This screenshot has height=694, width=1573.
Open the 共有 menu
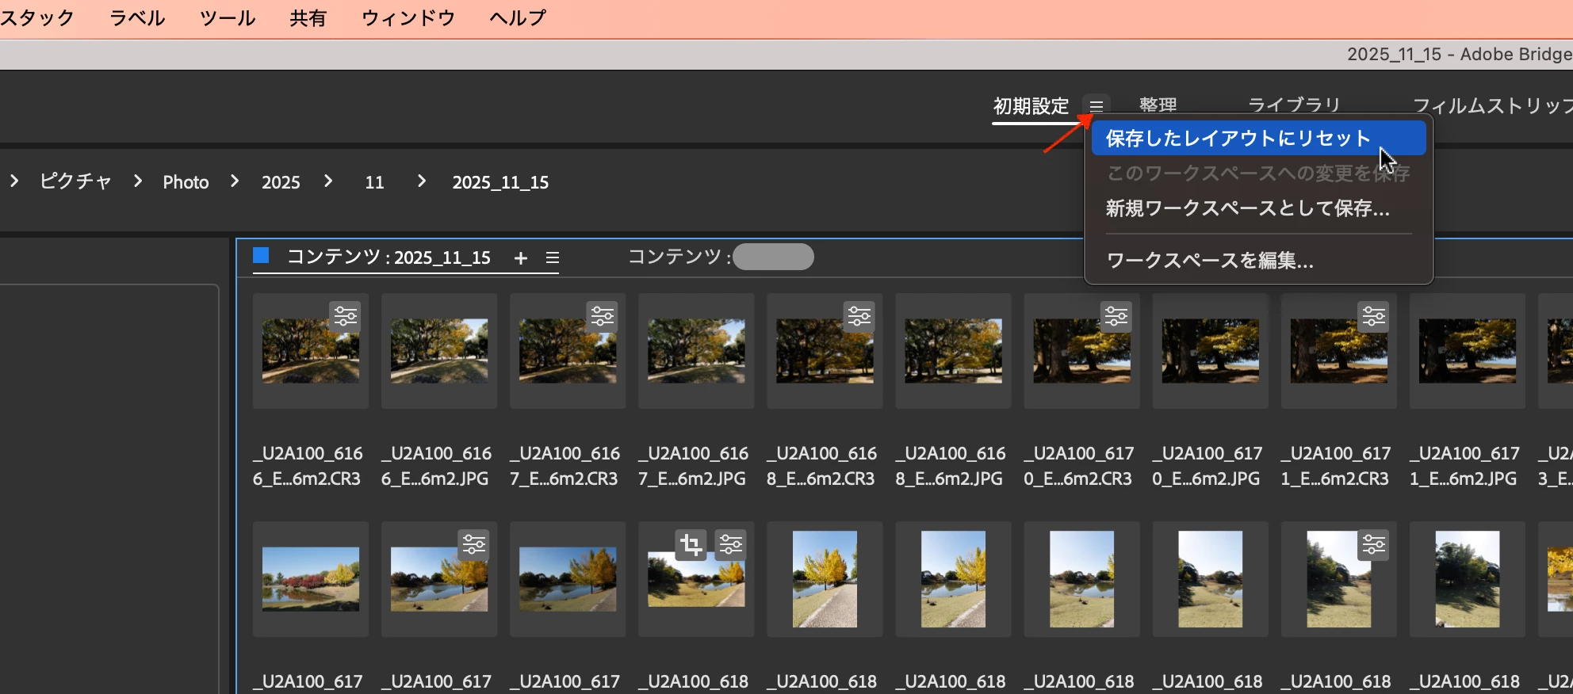tap(308, 17)
